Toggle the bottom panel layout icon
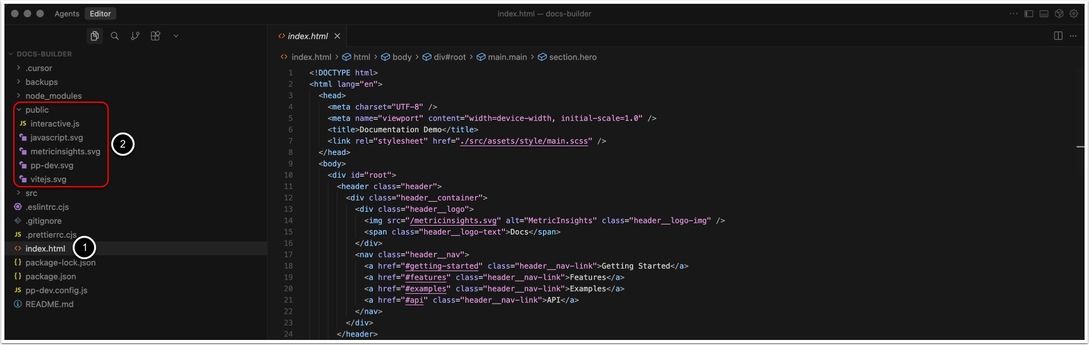The image size is (1089, 345). pos(1044,14)
